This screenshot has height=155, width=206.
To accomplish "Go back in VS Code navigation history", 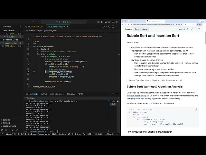I will (34, 22).
